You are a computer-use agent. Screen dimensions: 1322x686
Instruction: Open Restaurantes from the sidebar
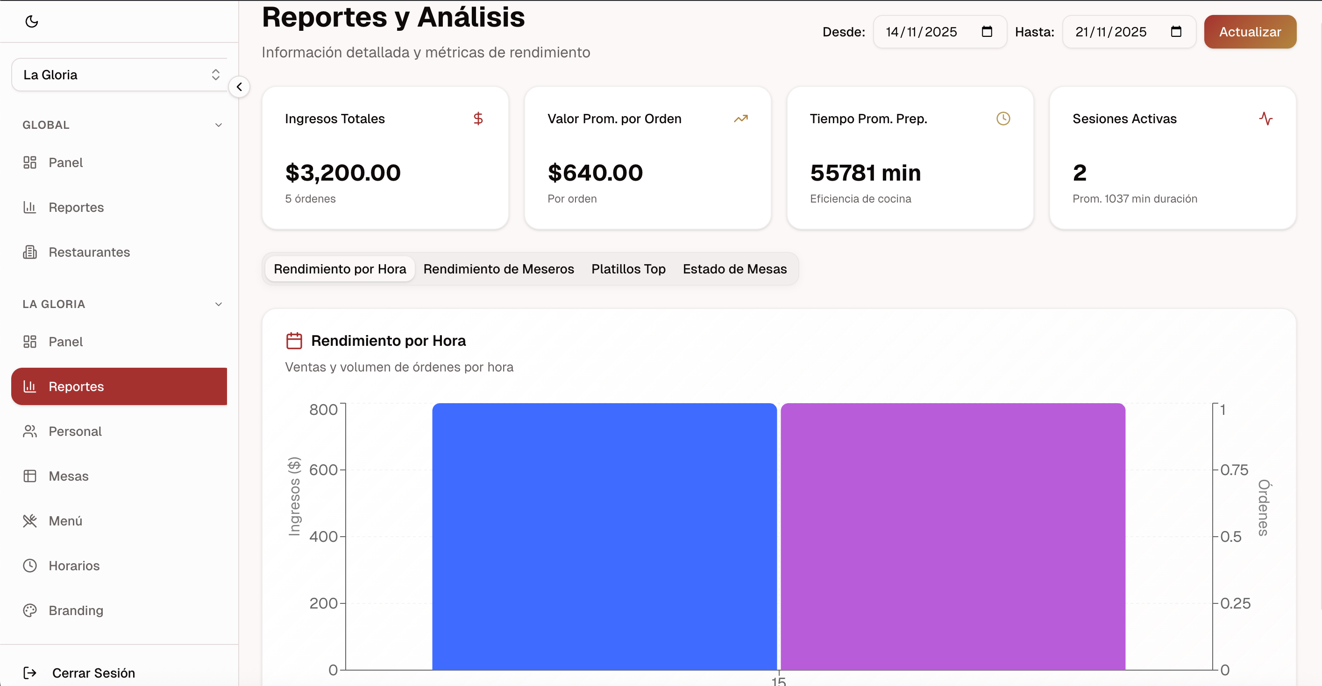click(89, 252)
